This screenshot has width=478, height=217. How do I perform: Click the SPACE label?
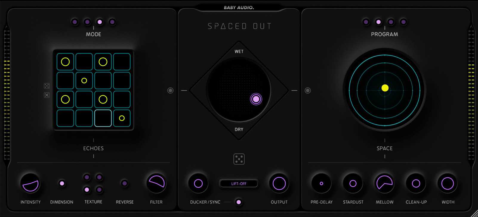coord(385,148)
